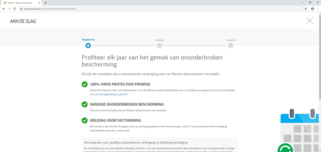321x152 pixels.
Task: Click the site padlock icon in address bar
Action: (x=21, y=9)
